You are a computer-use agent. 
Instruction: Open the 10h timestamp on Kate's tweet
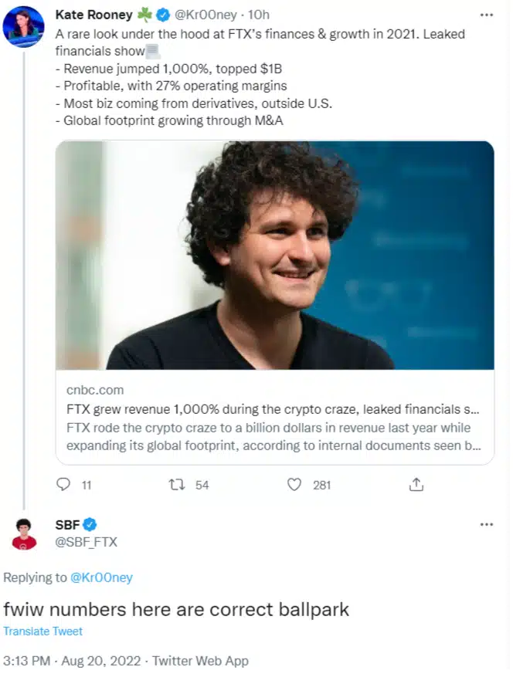click(259, 15)
